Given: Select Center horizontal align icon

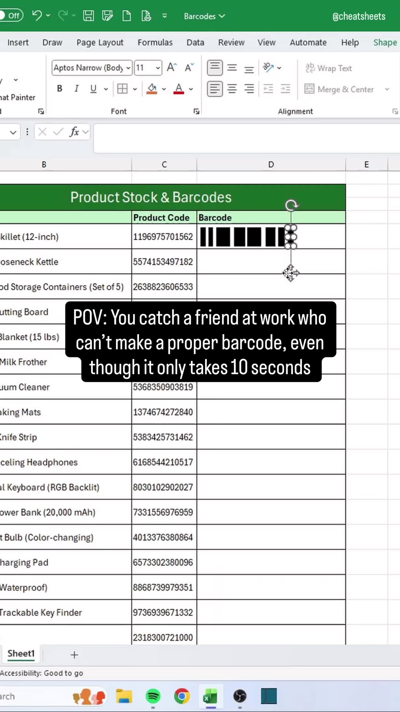Looking at the screenshot, I should pos(232,89).
